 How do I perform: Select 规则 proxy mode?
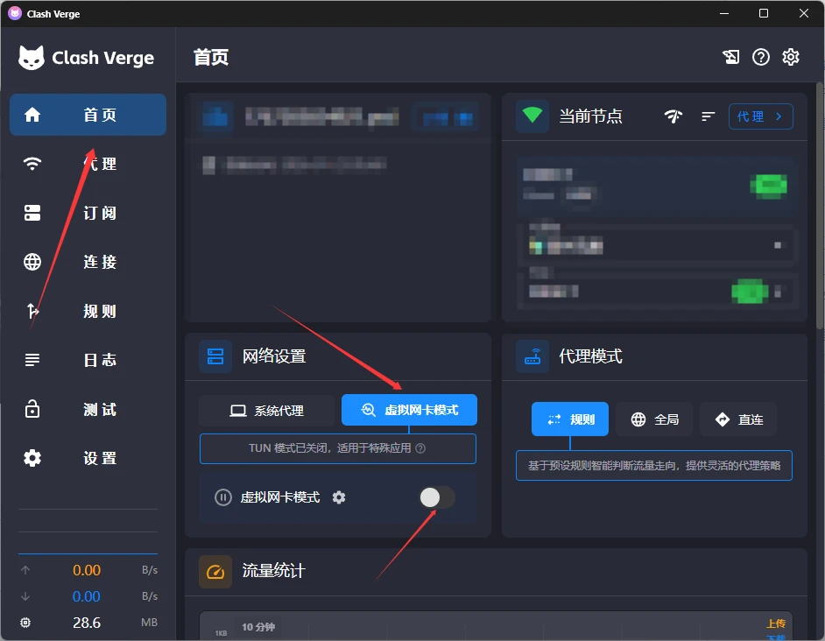pyautogui.click(x=570, y=419)
